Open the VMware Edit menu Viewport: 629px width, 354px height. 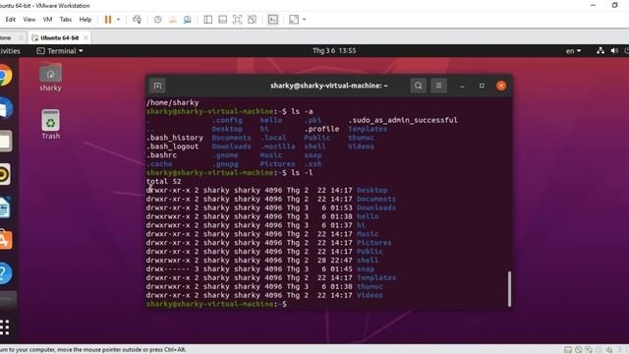(11, 20)
